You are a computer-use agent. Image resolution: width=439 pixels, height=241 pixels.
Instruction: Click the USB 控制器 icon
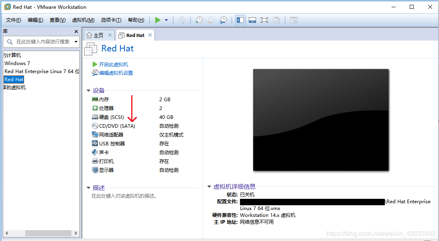95,143
